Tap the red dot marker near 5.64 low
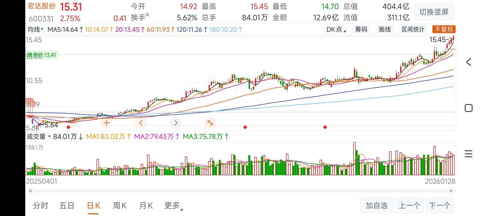 pyautogui.click(x=69, y=127)
